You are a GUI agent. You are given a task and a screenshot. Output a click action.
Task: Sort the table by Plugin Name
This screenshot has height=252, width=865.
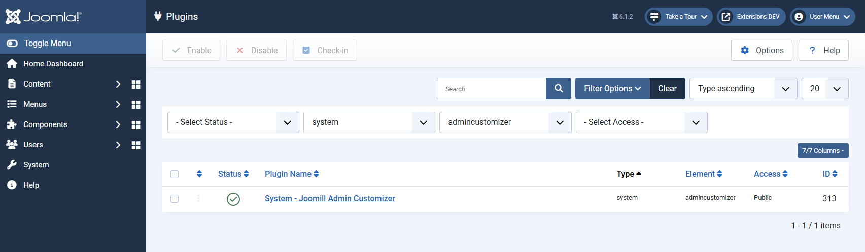(x=292, y=174)
